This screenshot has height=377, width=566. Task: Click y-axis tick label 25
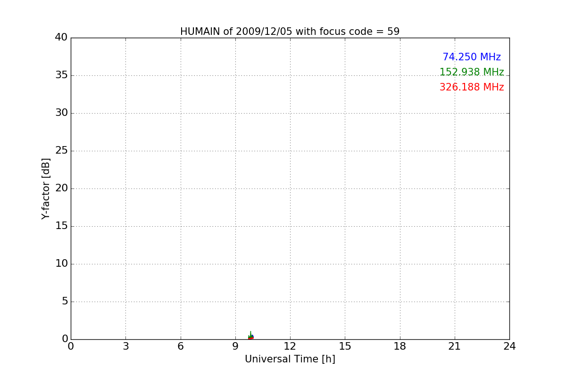(61, 150)
